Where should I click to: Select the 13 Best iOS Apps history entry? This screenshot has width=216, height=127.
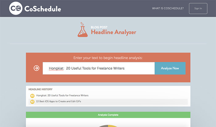(x=59, y=101)
